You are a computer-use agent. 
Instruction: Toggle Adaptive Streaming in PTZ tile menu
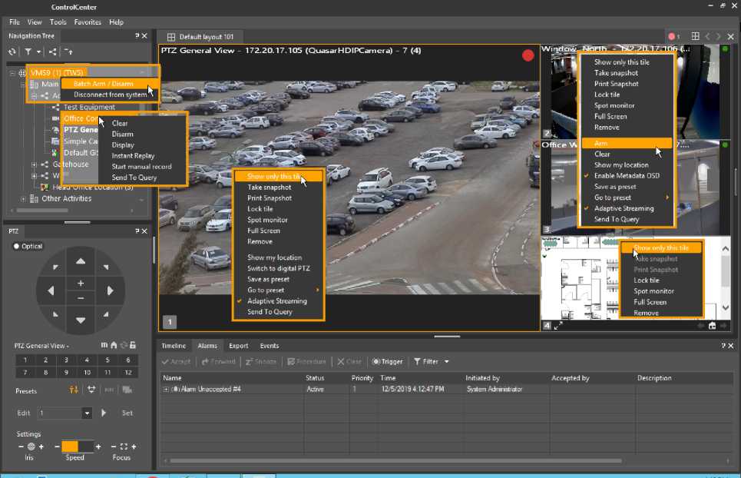pos(276,301)
